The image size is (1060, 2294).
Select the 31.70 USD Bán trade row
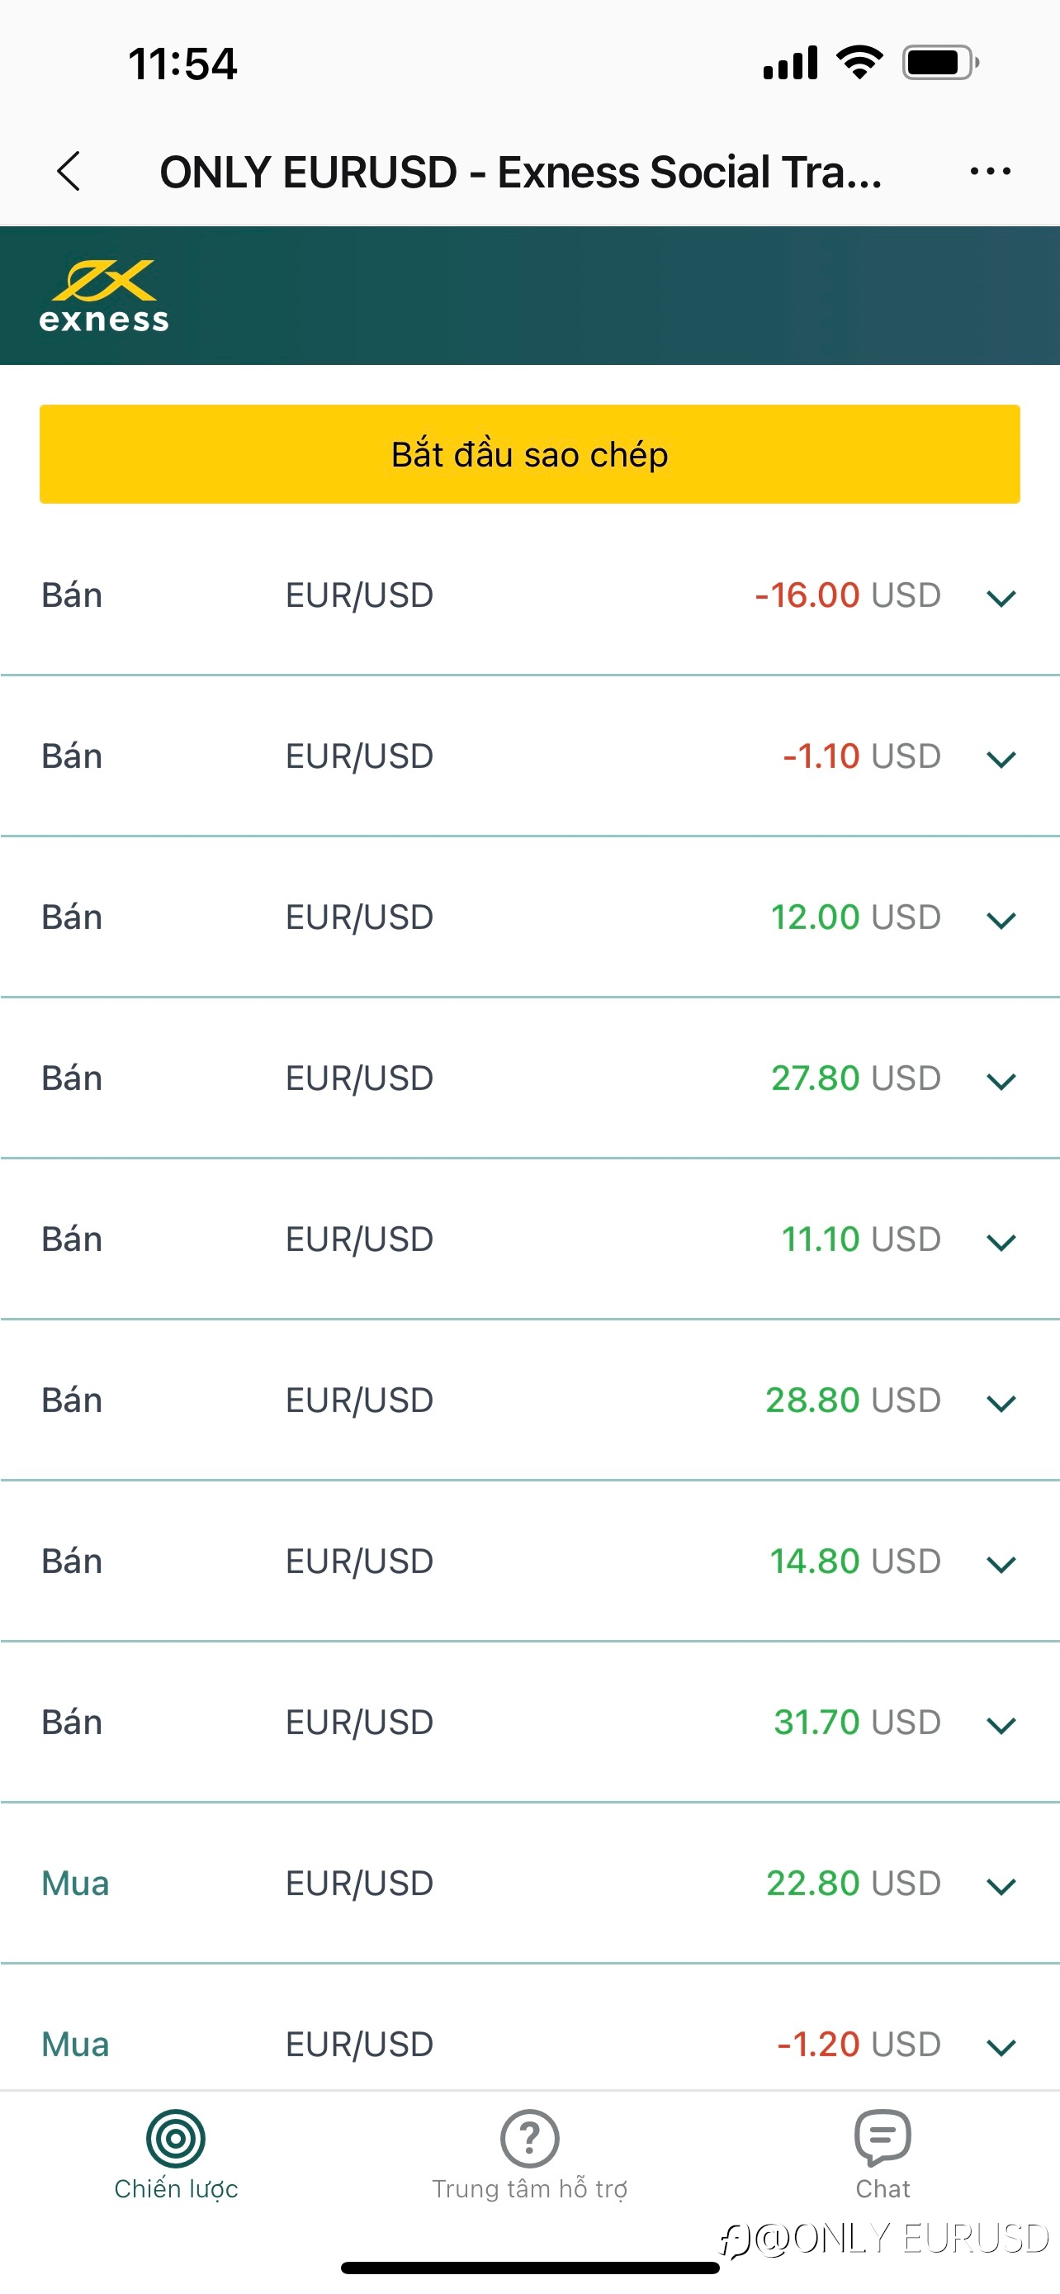click(x=529, y=1723)
